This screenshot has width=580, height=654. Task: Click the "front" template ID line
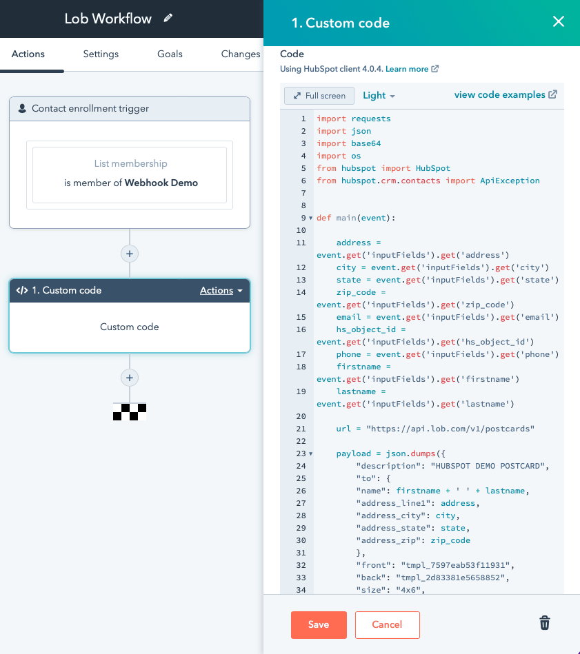435,565
